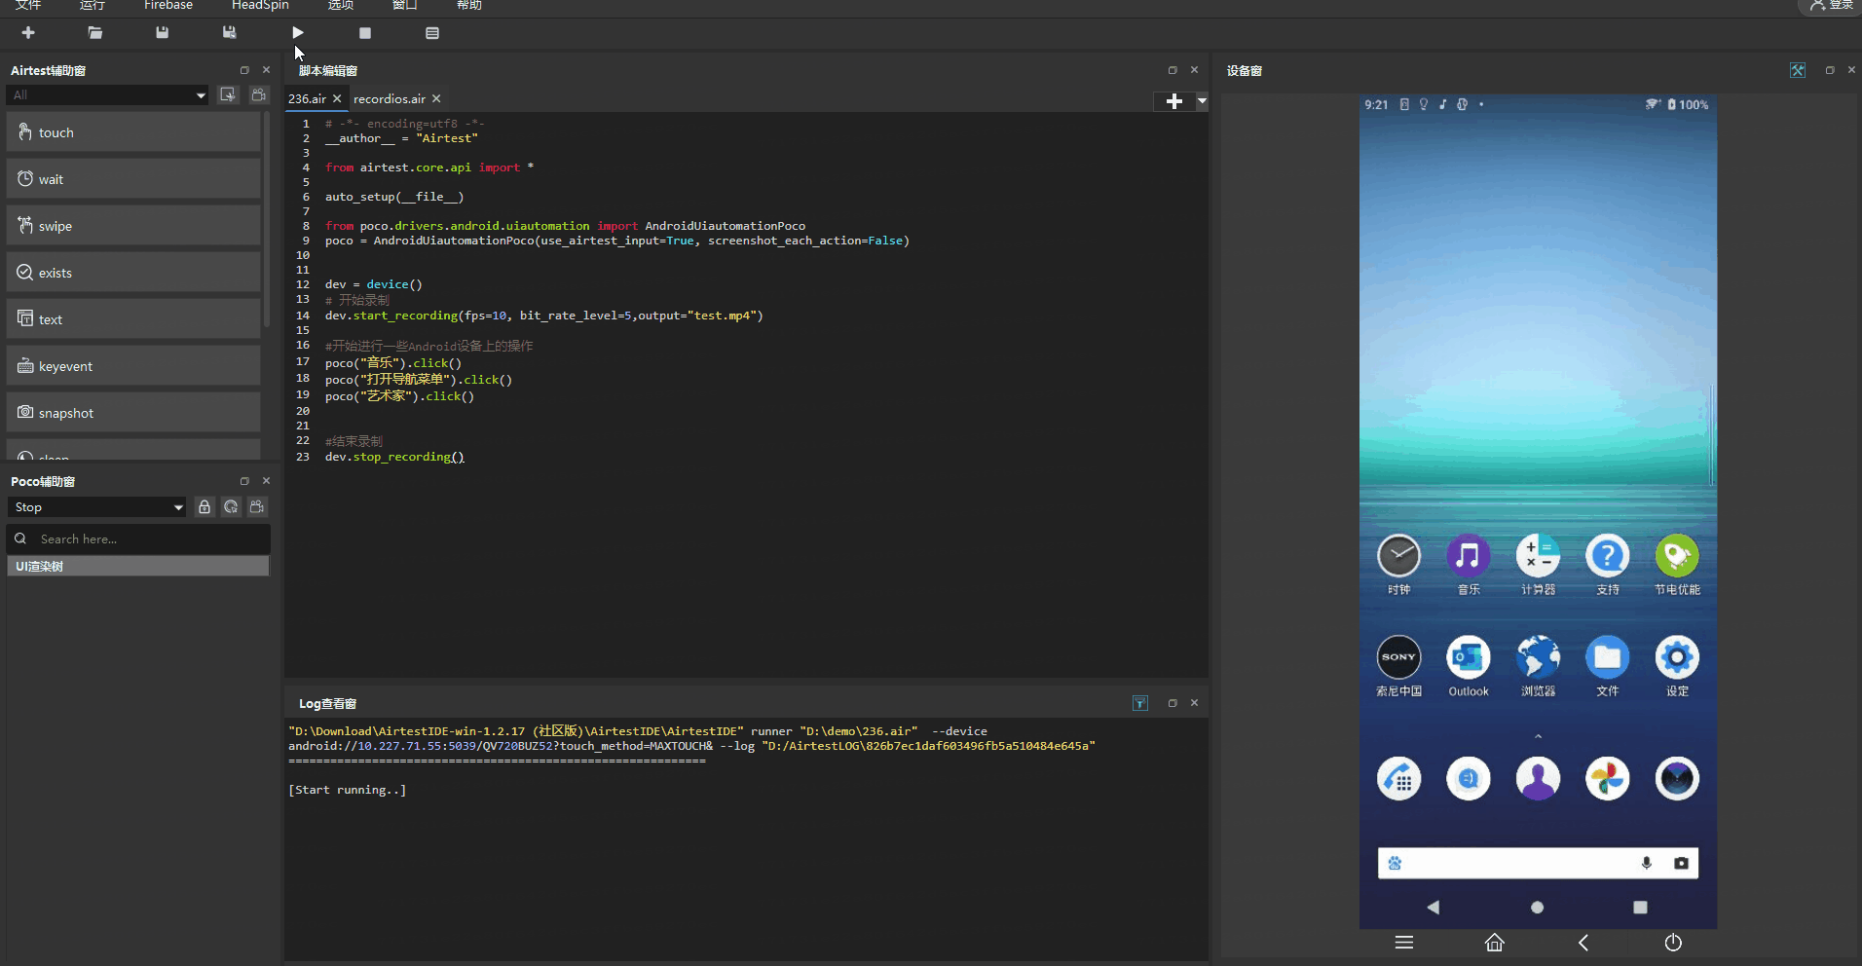The height and width of the screenshot is (966, 1862).
Task: Open the log panel icon on the toolbar
Action: pos(431,32)
